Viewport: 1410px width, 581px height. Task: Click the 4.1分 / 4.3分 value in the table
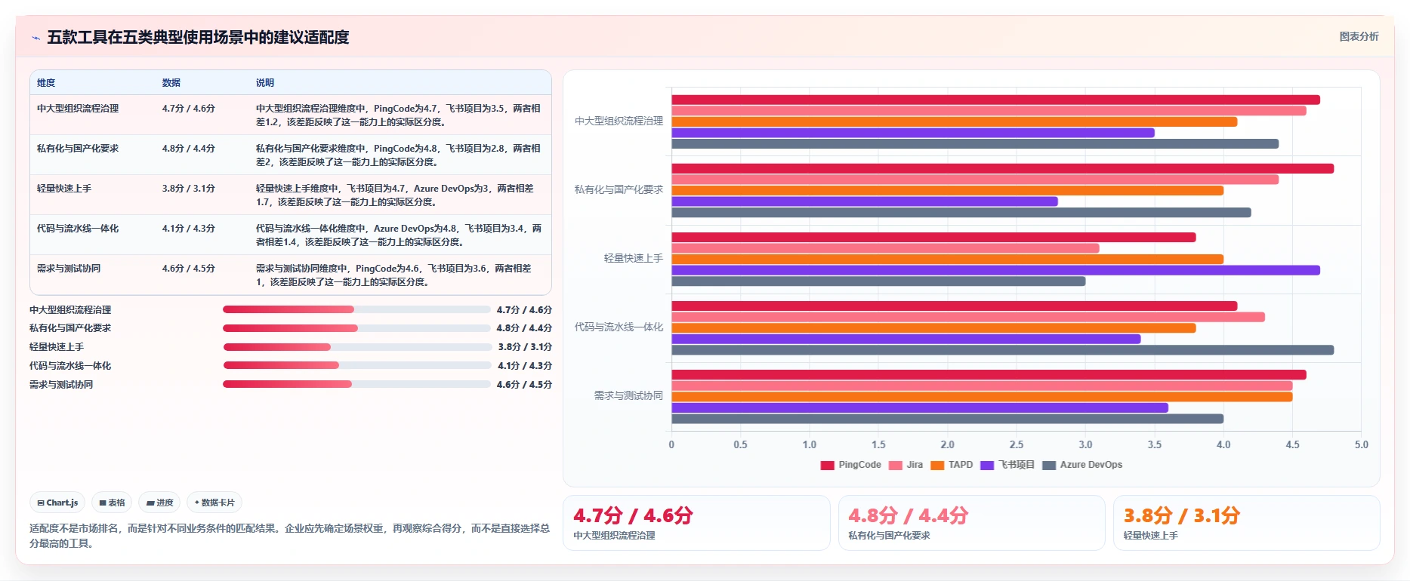(189, 229)
